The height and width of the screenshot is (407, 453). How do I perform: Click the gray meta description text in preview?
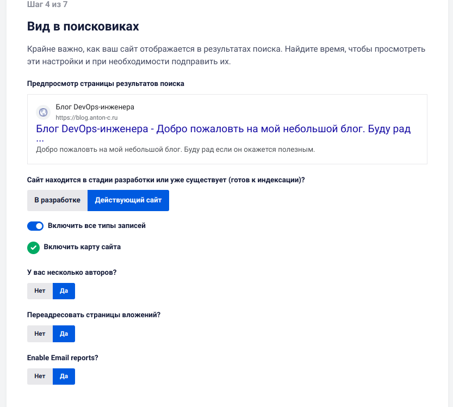(x=175, y=149)
